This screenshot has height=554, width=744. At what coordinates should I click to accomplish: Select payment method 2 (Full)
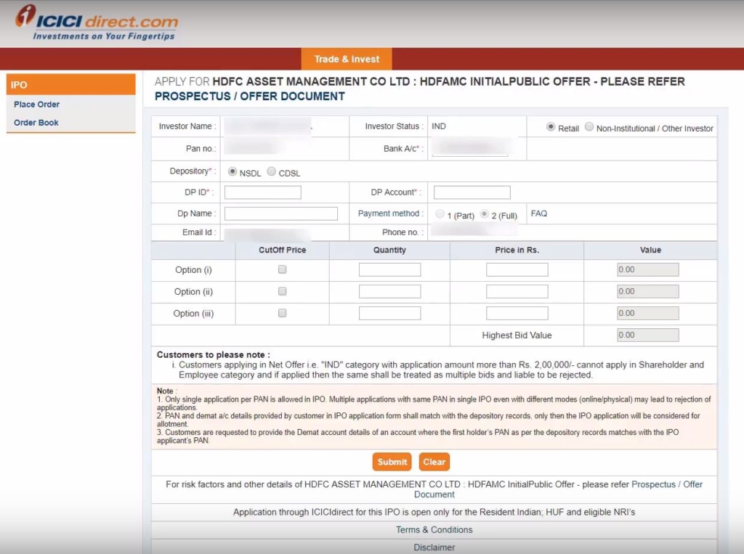[484, 214]
